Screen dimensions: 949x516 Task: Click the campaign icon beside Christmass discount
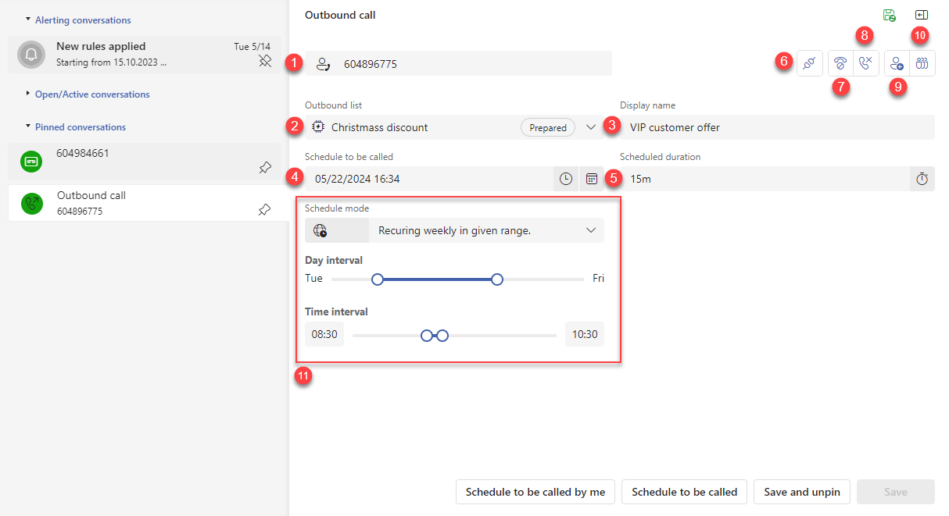point(318,126)
